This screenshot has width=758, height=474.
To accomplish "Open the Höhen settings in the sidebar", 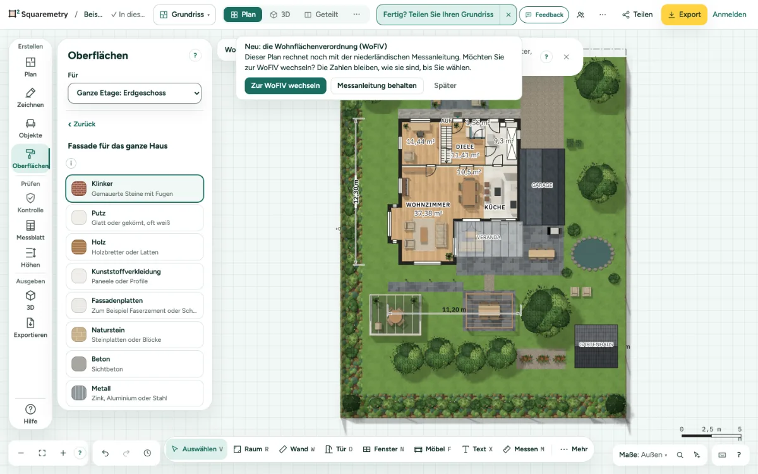I will [30, 257].
